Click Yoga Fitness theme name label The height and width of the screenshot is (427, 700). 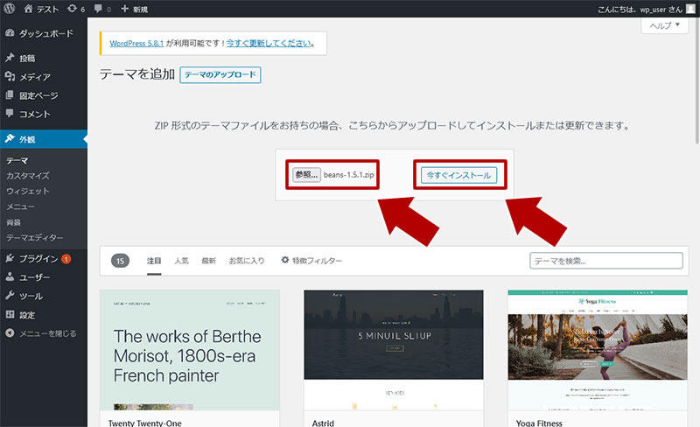point(539,423)
